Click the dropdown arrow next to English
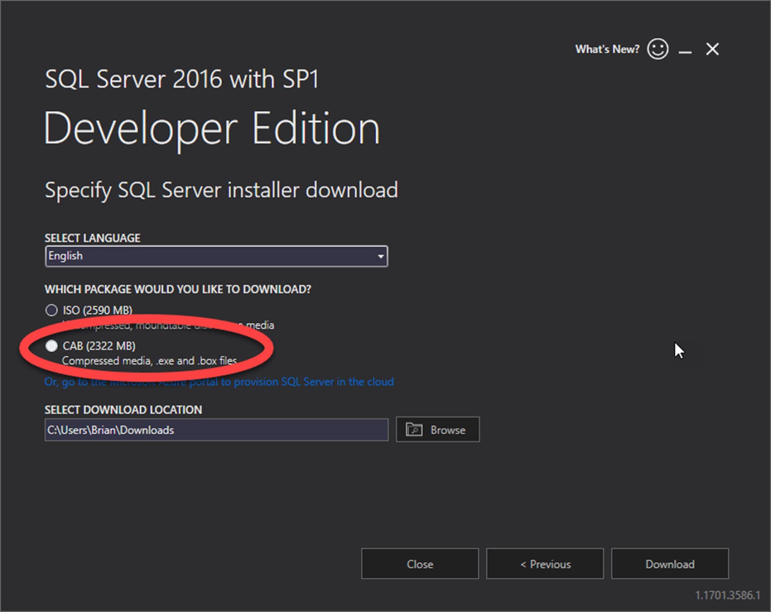The width and height of the screenshot is (771, 612). pos(380,256)
